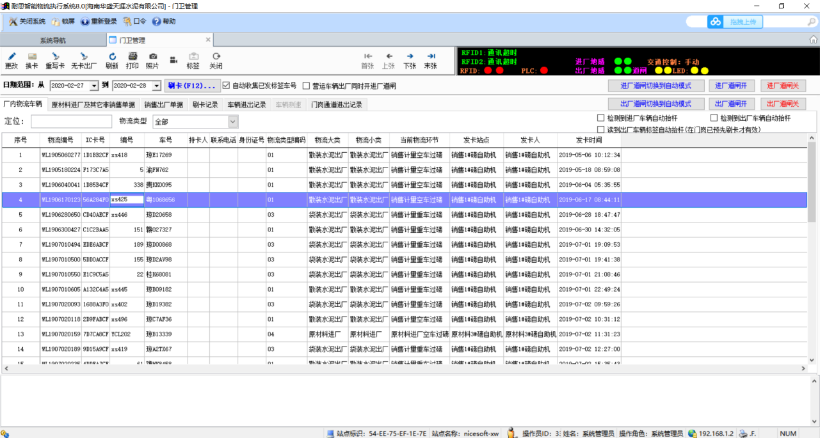Click the 定位 search input field
The width and height of the screenshot is (820, 438).
71,121
